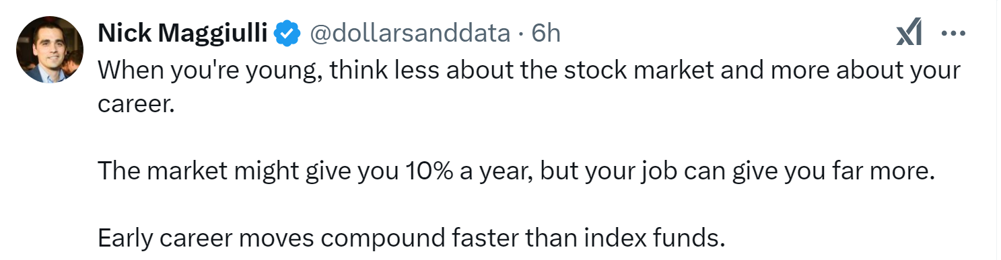
Task: Open Nick Maggiulli's profile photo
Action: [50, 50]
